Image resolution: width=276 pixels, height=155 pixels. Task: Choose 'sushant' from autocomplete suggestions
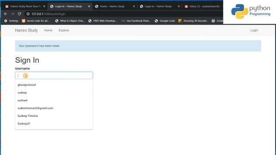coord(54,100)
